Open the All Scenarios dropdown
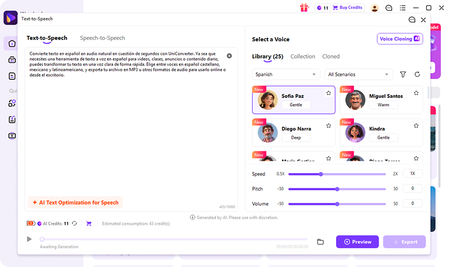 tap(358, 75)
